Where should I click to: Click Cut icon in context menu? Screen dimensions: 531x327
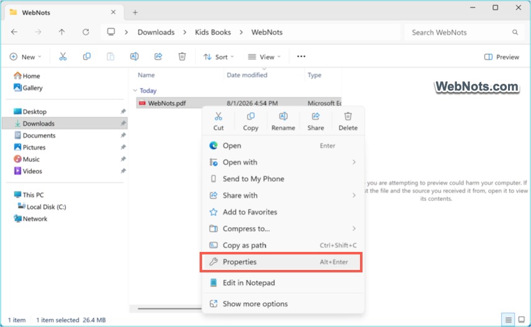click(x=218, y=117)
